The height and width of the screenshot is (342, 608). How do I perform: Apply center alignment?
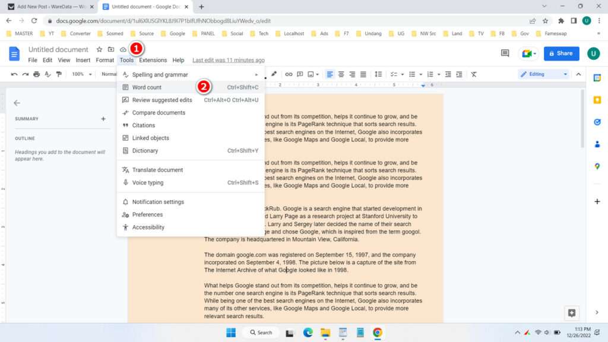[x=340, y=74]
